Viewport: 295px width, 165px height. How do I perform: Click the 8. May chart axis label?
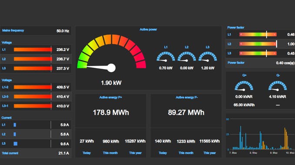pyautogui.click(x=253, y=153)
